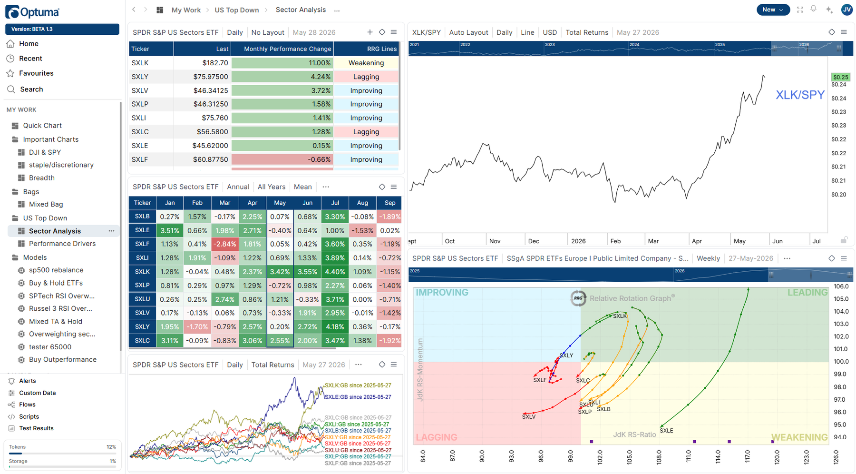Click diamond icon in seasonality table header

(382, 187)
